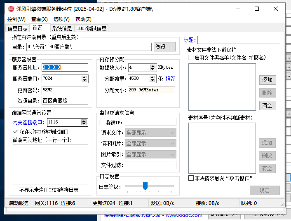Screen dimensions: 291x221
Task: Switch to the 信息日志 tab
Action: (x=17, y=28)
